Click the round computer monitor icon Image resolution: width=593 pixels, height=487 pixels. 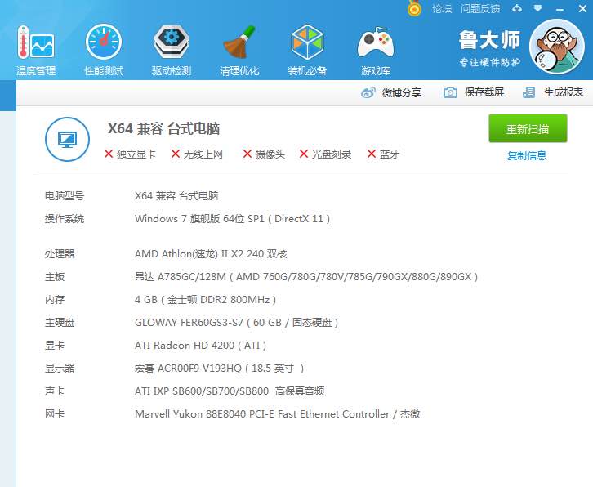click(x=67, y=139)
